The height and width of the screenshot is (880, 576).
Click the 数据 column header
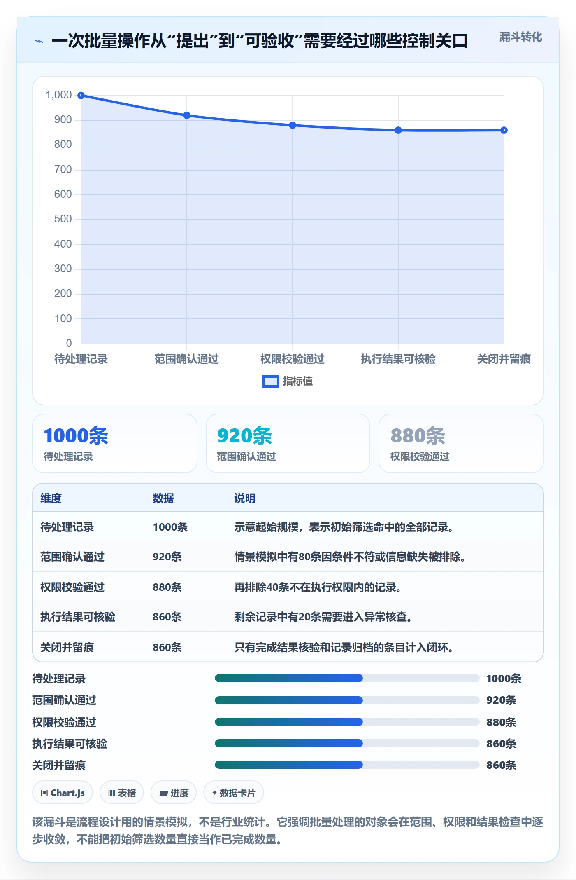click(163, 498)
